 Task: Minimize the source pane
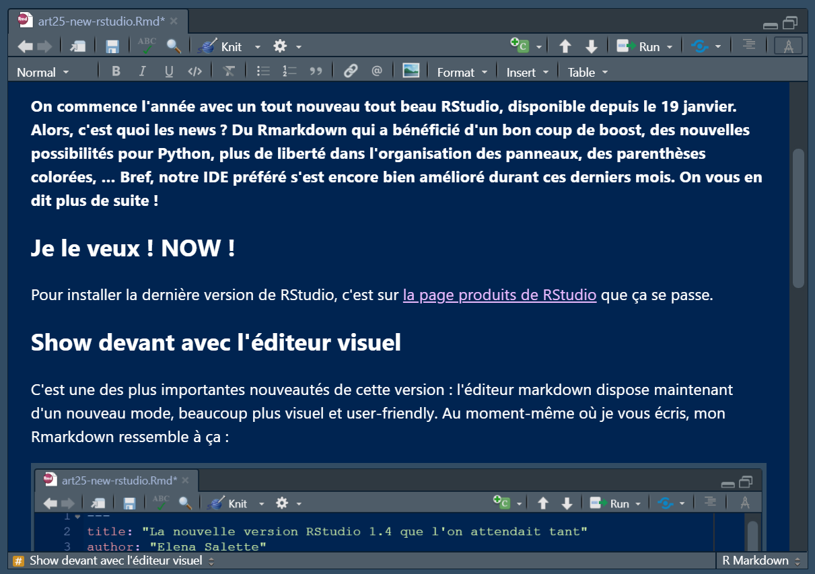coord(771,25)
